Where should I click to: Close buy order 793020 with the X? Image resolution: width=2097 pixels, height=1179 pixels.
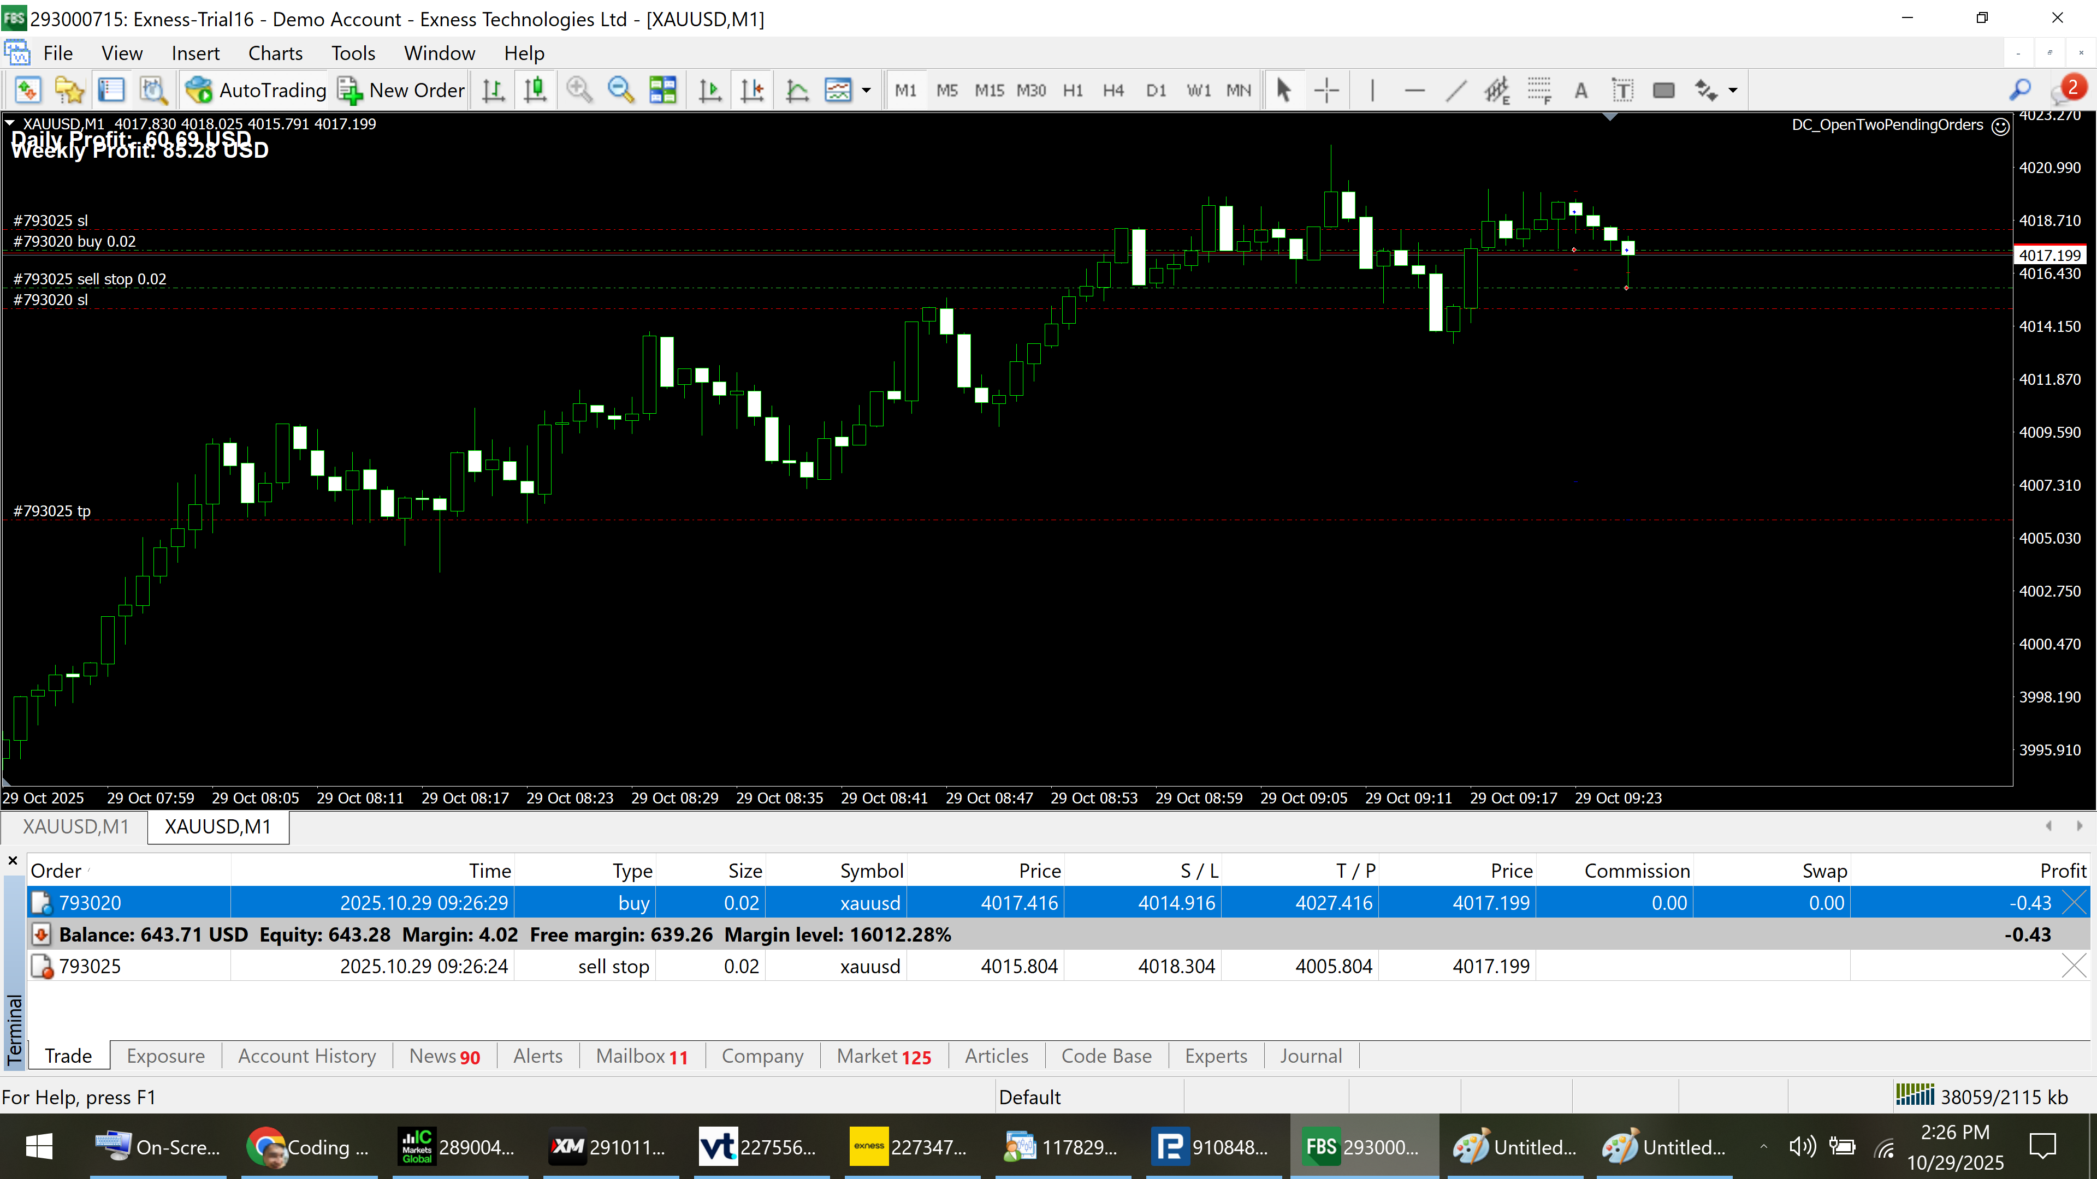(x=2074, y=902)
